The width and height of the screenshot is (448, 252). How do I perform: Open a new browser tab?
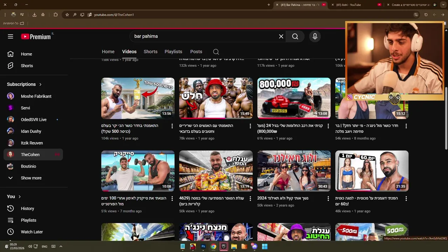point(269,5)
